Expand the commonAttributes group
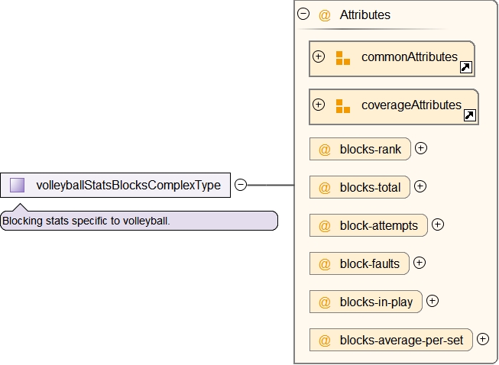This screenshot has width=499, height=365. (x=319, y=57)
